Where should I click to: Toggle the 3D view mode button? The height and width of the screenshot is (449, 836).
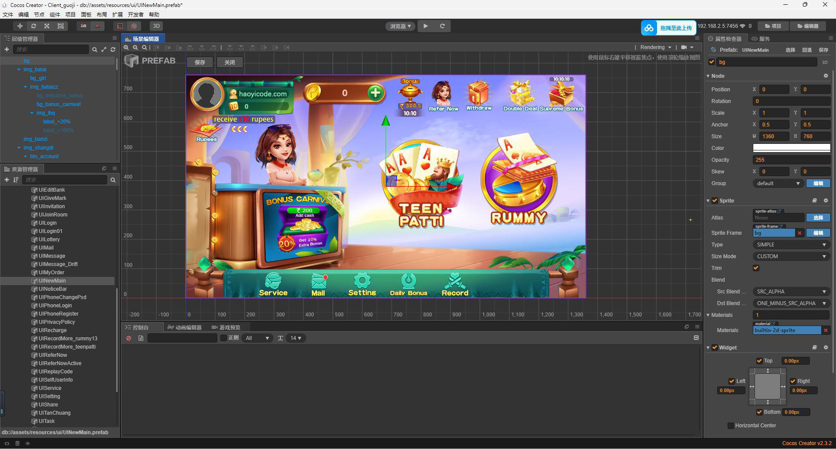[x=156, y=26]
